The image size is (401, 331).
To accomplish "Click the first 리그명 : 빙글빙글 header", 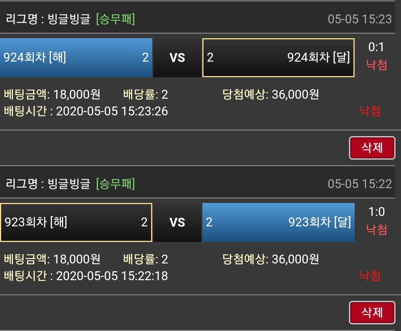I will [x=48, y=19].
